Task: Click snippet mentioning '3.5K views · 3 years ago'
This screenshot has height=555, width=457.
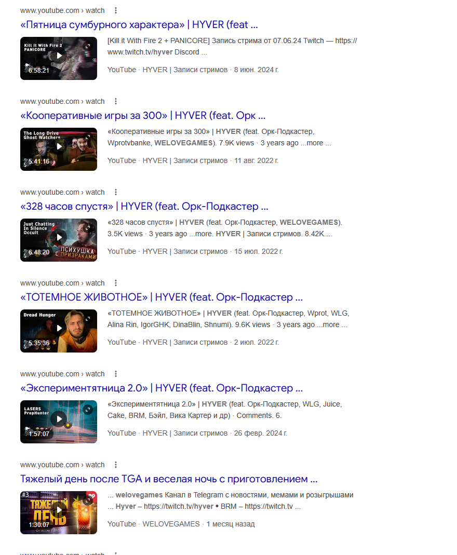Action: (x=225, y=228)
